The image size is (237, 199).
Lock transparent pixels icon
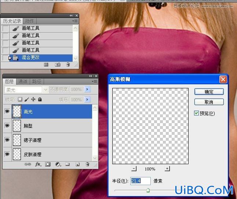coord(20,99)
